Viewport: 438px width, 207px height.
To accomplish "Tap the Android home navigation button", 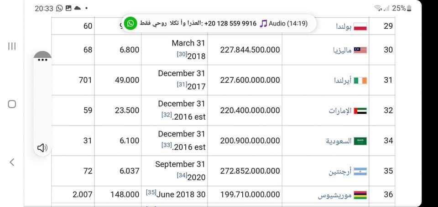I will [x=12, y=104].
